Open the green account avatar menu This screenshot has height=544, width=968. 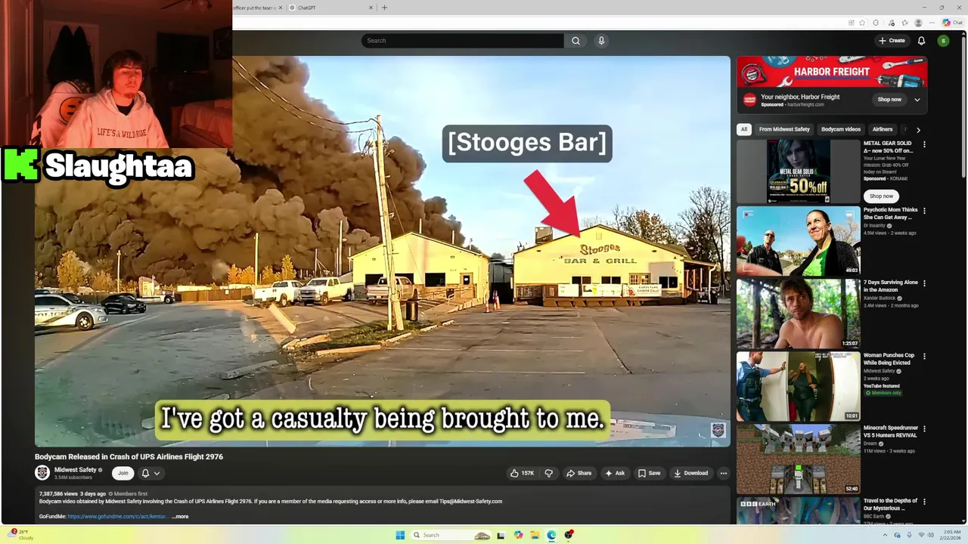(943, 41)
